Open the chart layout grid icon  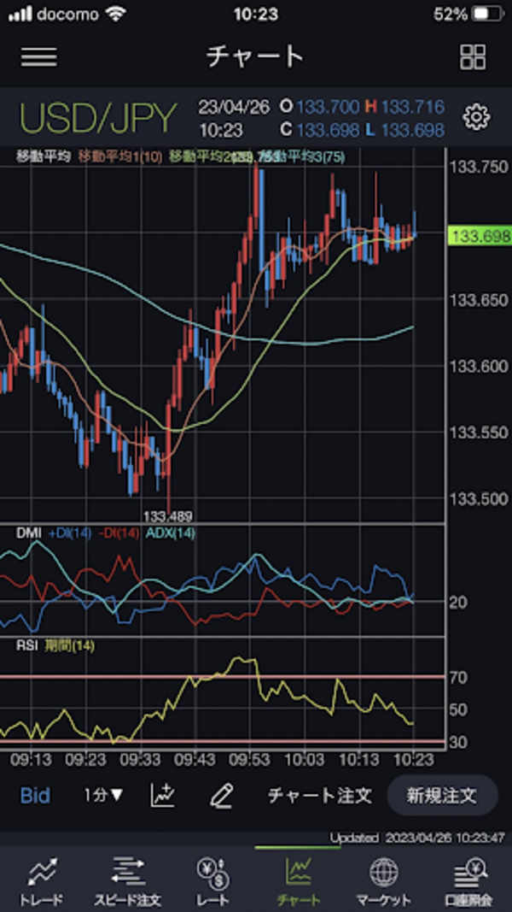pyautogui.click(x=472, y=56)
